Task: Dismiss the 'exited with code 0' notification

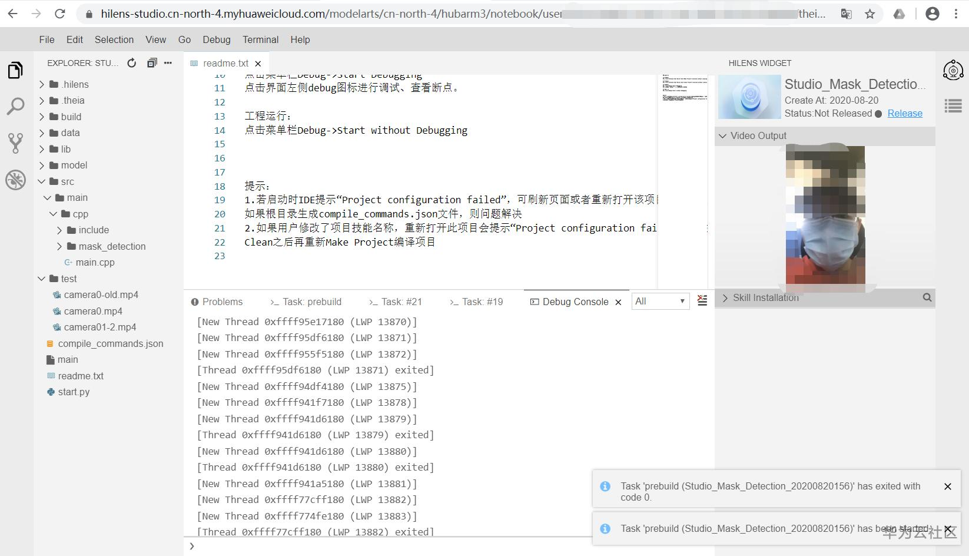Action: [948, 486]
